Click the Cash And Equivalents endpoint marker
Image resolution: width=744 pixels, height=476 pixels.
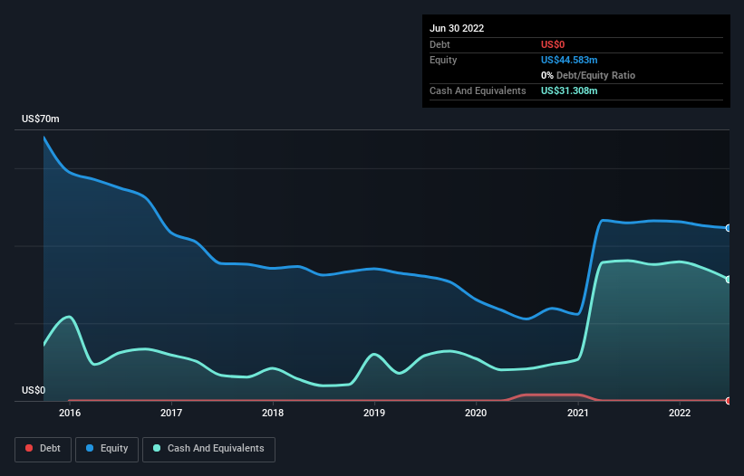coord(729,280)
